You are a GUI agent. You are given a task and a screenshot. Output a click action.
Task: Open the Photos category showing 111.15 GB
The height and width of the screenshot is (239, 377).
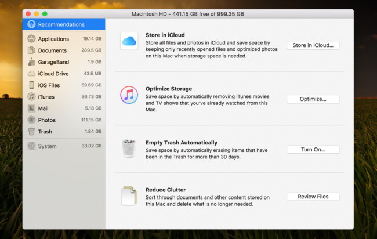(x=64, y=120)
